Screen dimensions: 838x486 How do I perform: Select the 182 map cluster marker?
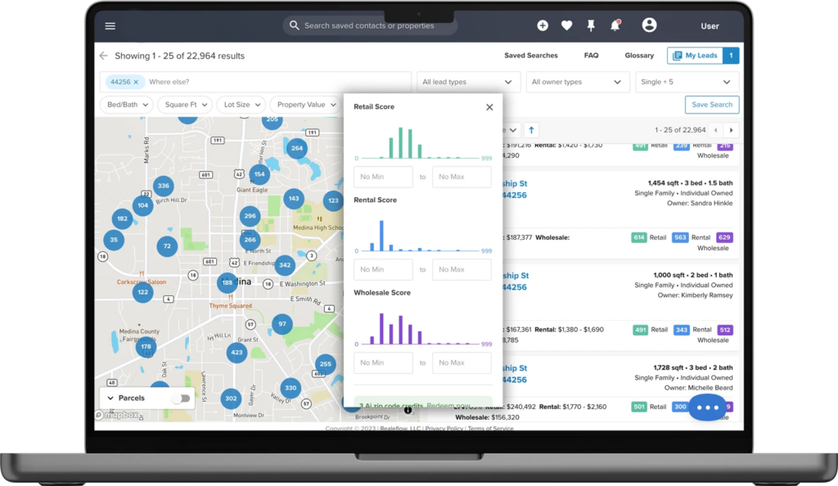(x=123, y=218)
